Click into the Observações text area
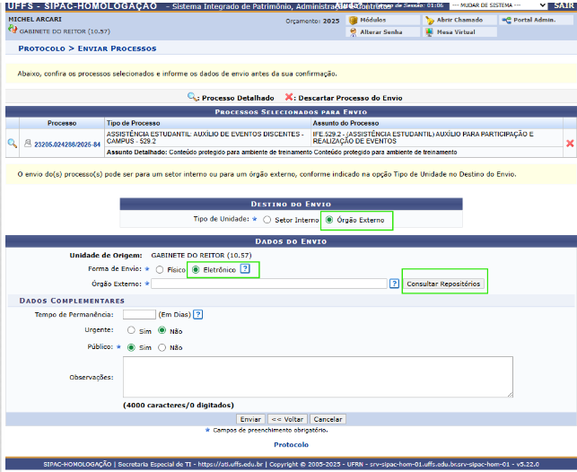Screen dimensions: 577x472 coord(318,377)
